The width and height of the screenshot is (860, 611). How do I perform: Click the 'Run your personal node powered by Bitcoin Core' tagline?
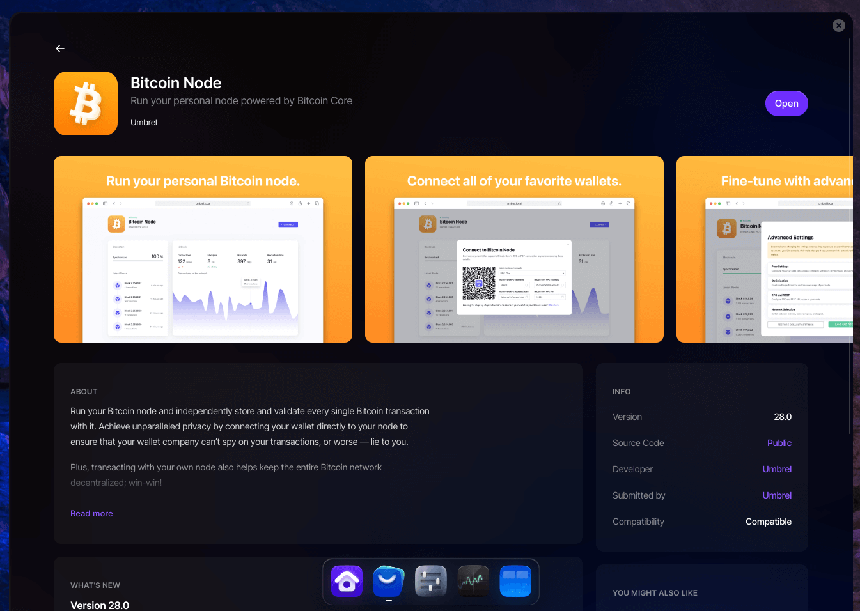tap(242, 101)
